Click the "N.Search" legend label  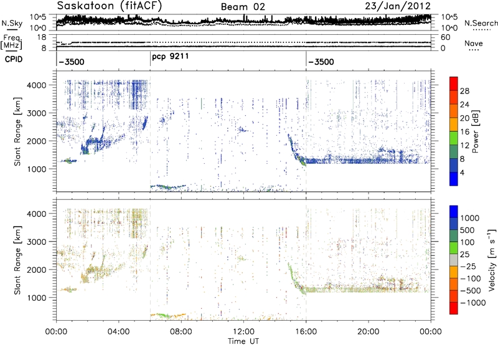(481, 23)
